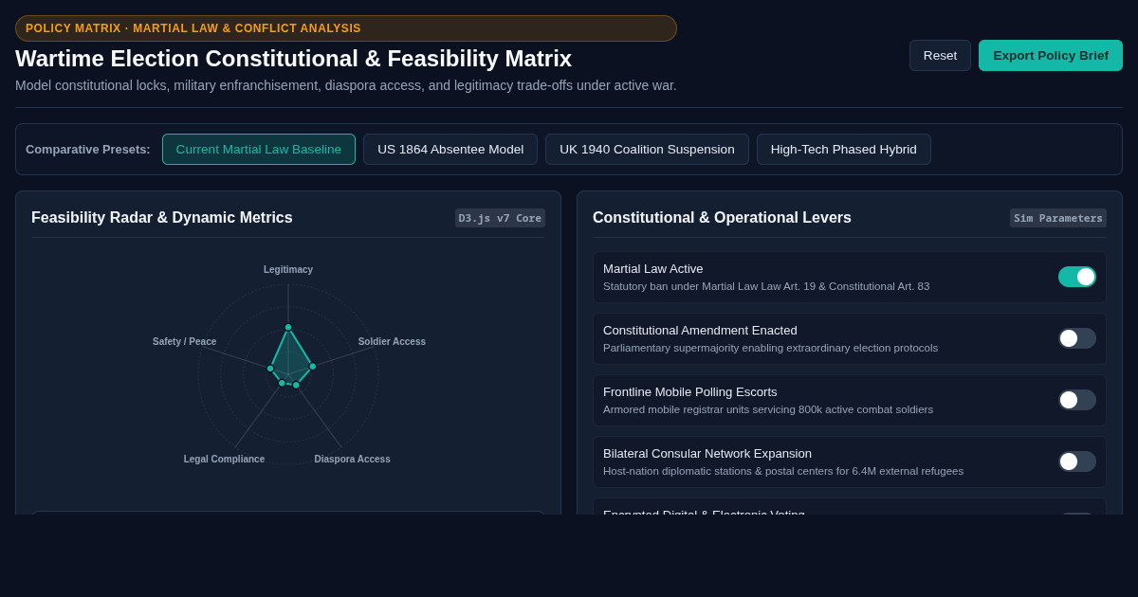Click the Legitimacy radar data point

click(x=288, y=327)
